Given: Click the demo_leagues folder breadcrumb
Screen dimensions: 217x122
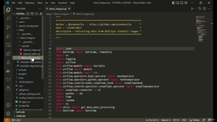Looking at the screenshot, I should [62, 14].
